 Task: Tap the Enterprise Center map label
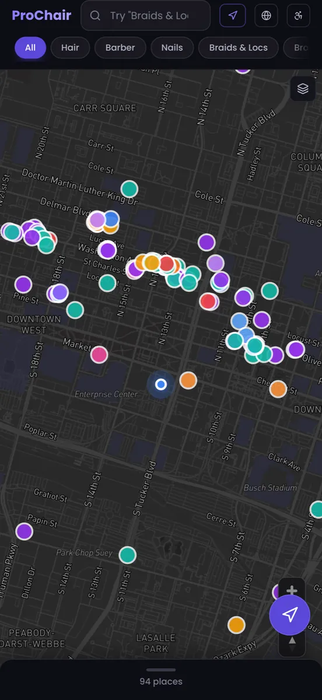[106, 394]
